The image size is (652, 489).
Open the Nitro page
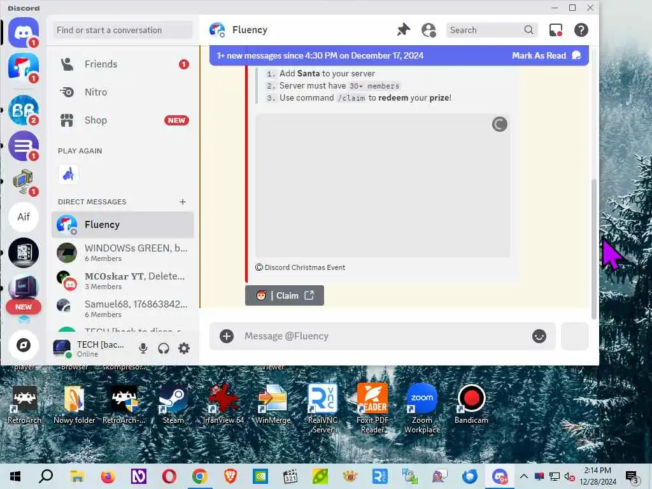tap(123, 92)
